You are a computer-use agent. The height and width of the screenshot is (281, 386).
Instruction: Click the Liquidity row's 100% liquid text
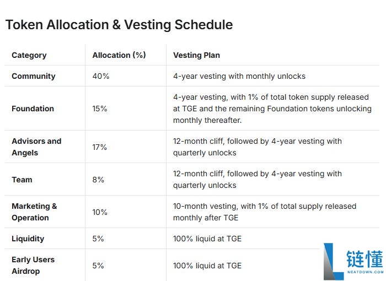pyautogui.click(x=207, y=239)
